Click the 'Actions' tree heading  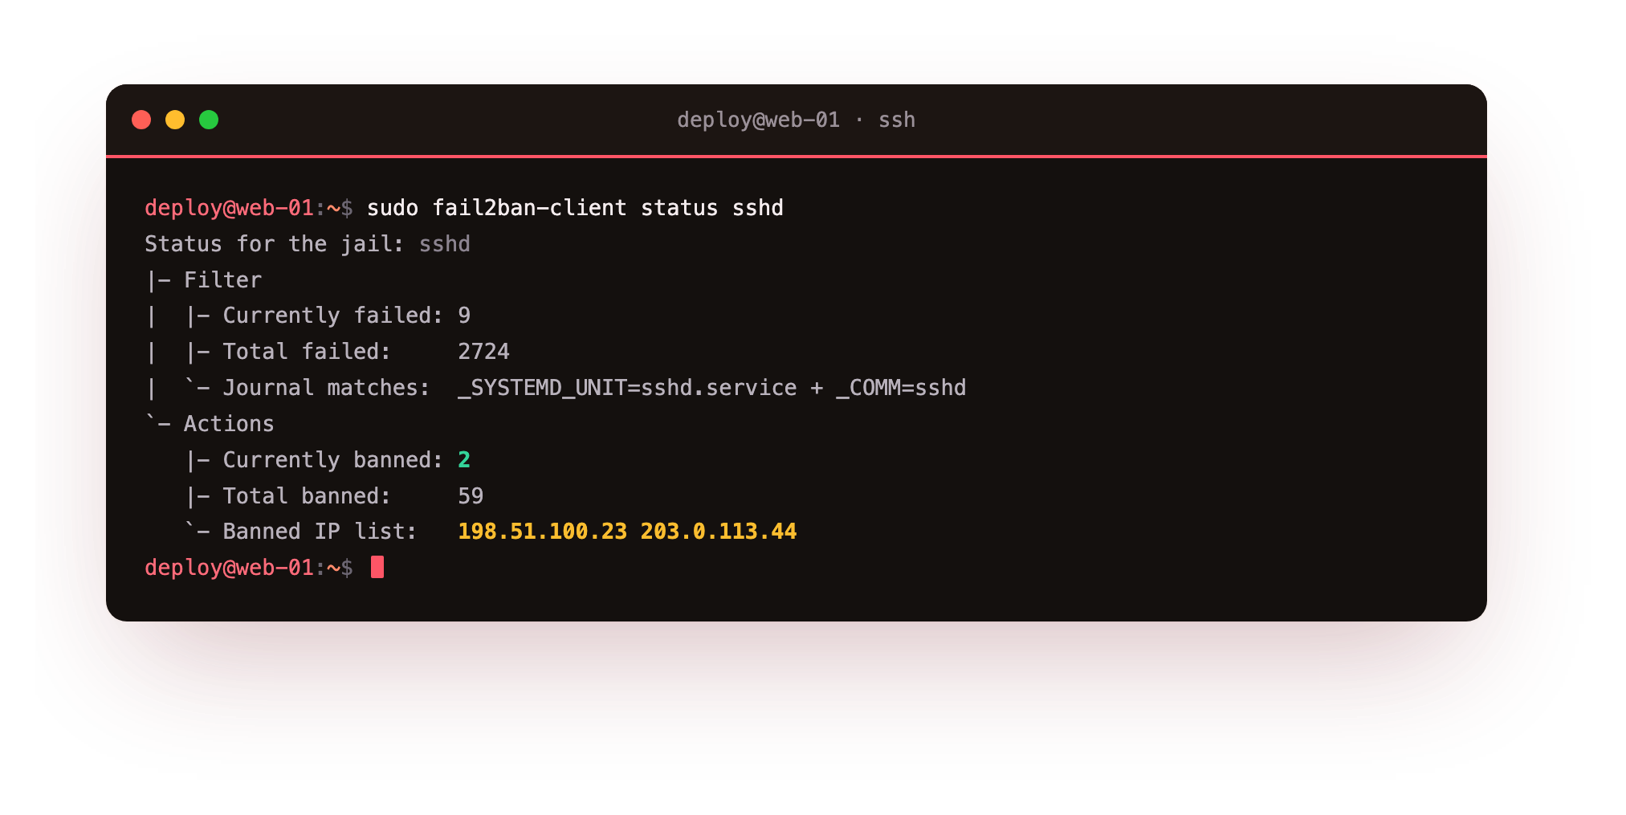pyautogui.click(x=229, y=424)
